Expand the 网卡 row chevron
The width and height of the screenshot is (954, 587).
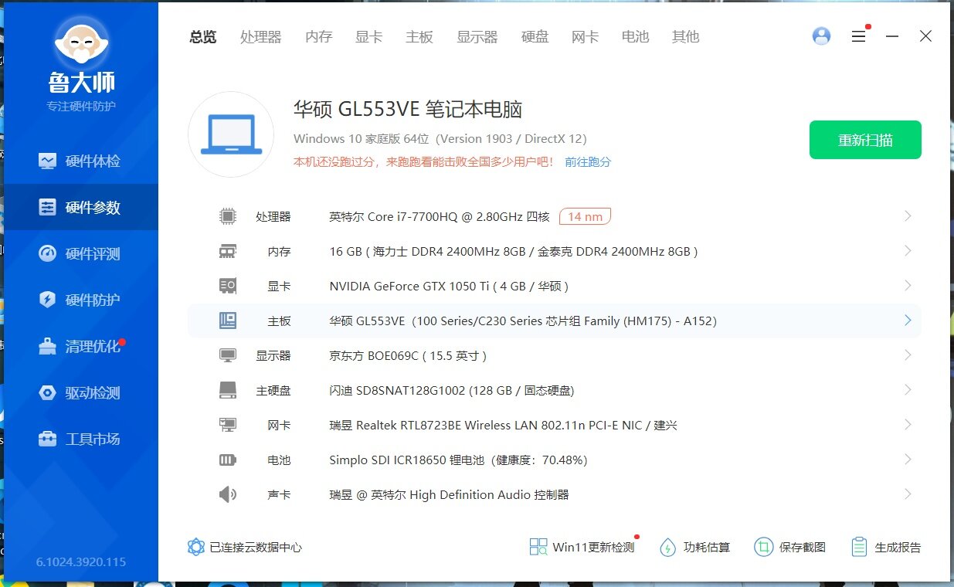(908, 425)
